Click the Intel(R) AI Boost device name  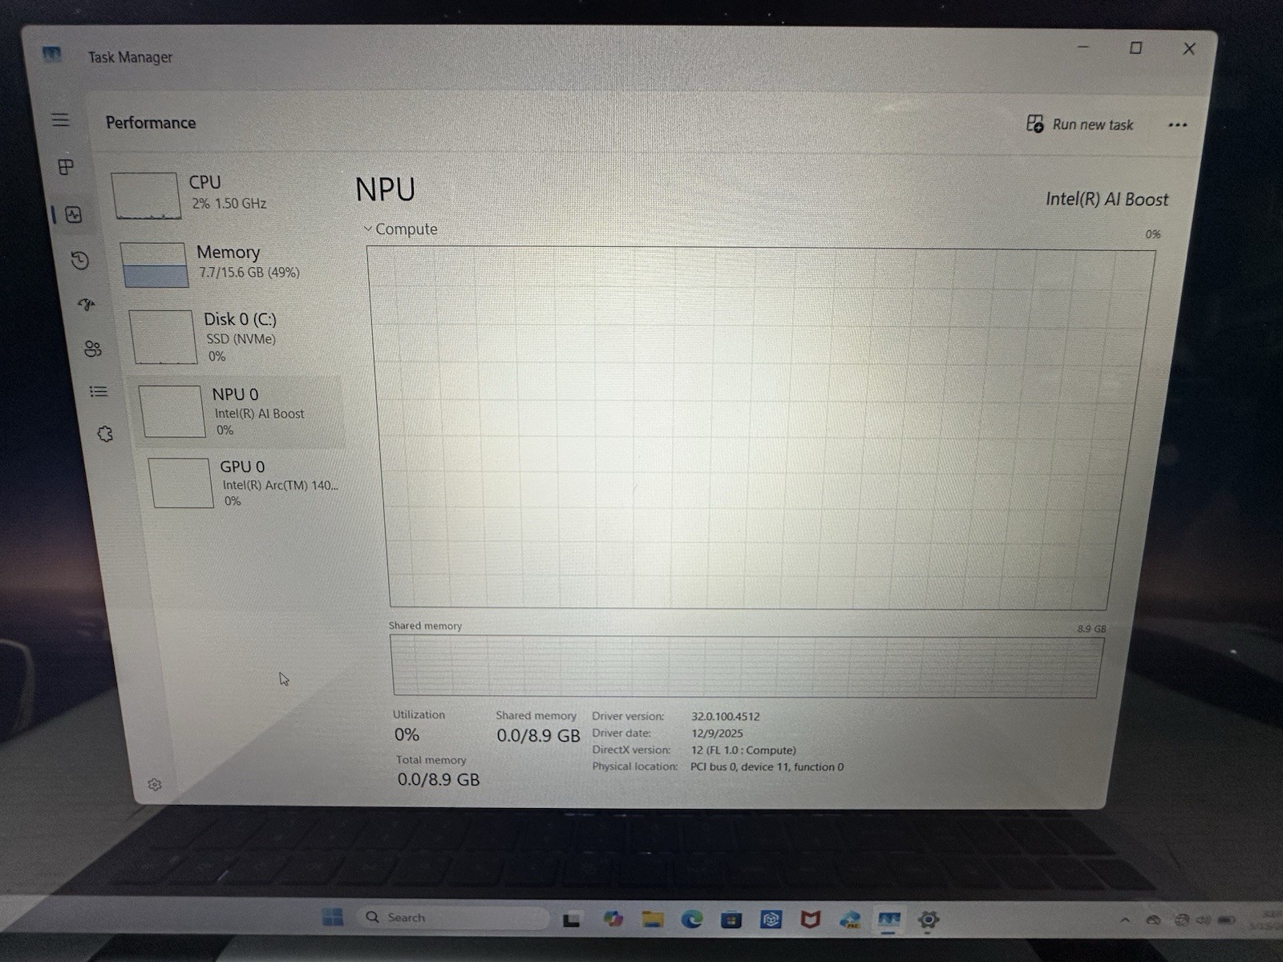1107,200
